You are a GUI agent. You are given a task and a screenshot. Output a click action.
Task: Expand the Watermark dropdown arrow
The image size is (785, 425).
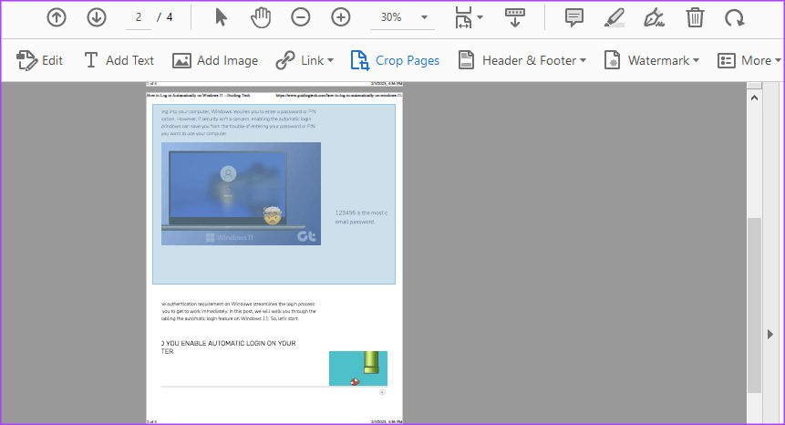point(697,60)
